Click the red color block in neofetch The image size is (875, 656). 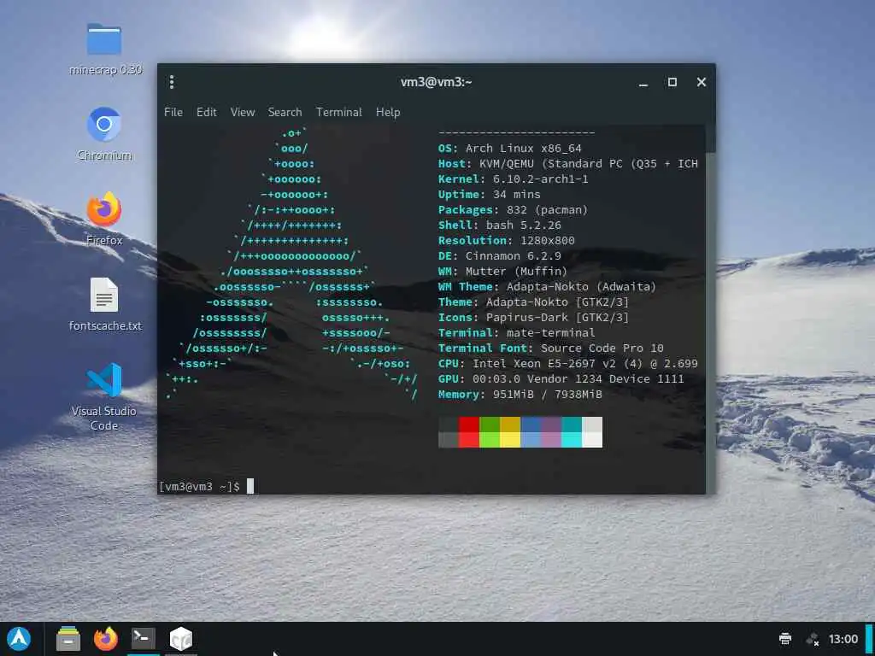pyautogui.click(x=469, y=431)
